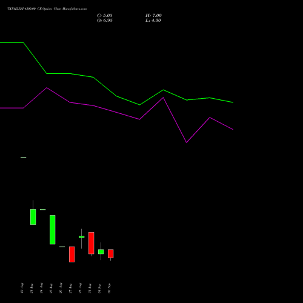Click the chart title text at top left
The height and width of the screenshot is (303, 303).
pos(47,9)
